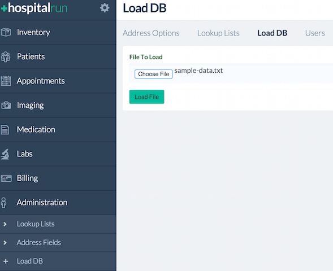Image resolution: width=333 pixels, height=271 pixels.
Task: Select the Load DB tab
Action: 273,33
